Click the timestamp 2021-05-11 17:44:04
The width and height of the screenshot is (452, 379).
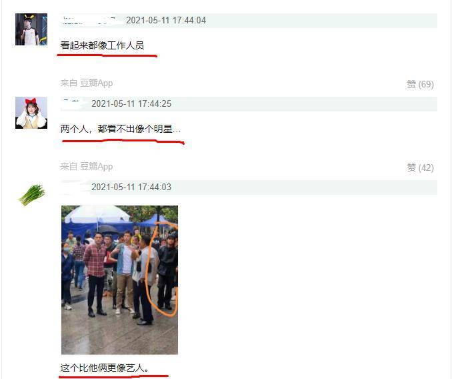[x=166, y=21]
